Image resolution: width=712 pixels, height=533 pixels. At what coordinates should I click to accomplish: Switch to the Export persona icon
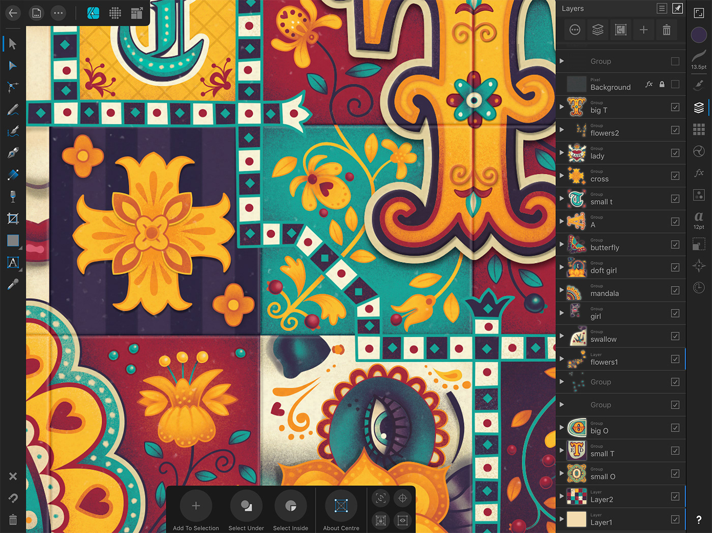(x=137, y=13)
